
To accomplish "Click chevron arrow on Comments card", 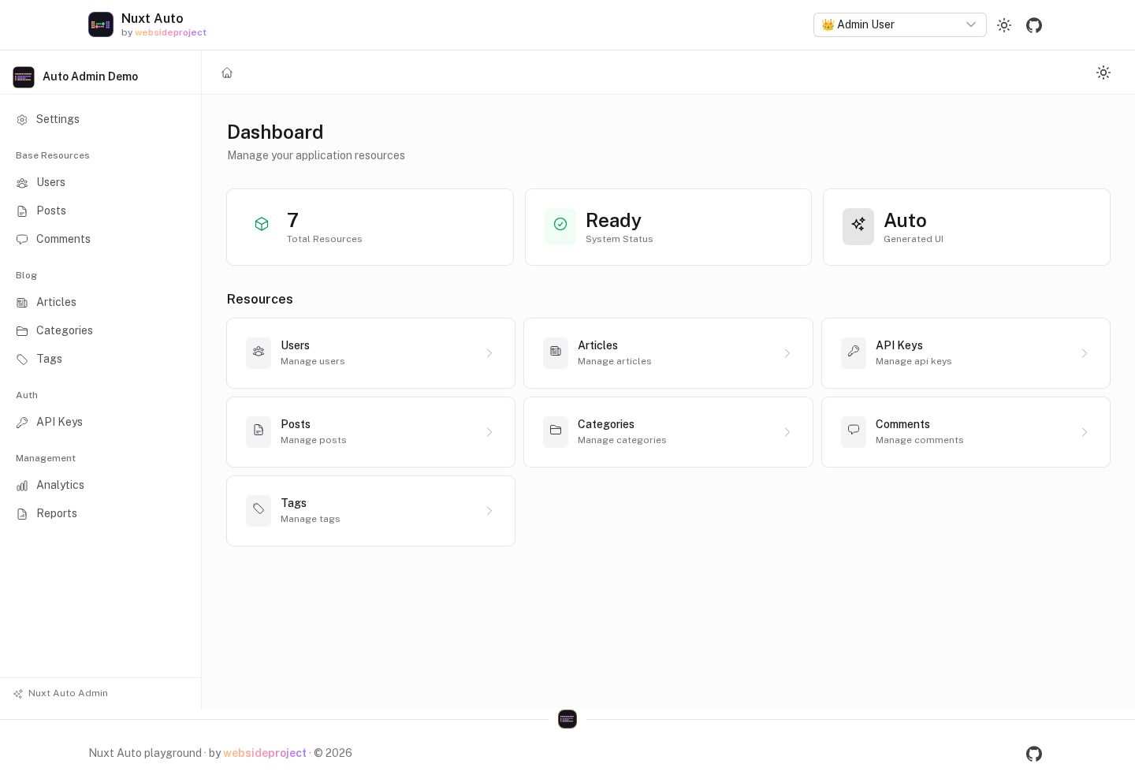I will point(1085,432).
